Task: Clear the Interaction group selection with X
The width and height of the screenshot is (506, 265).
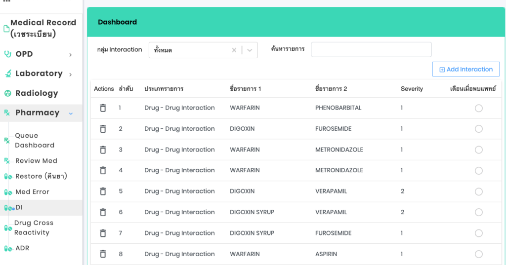Action: click(x=234, y=50)
